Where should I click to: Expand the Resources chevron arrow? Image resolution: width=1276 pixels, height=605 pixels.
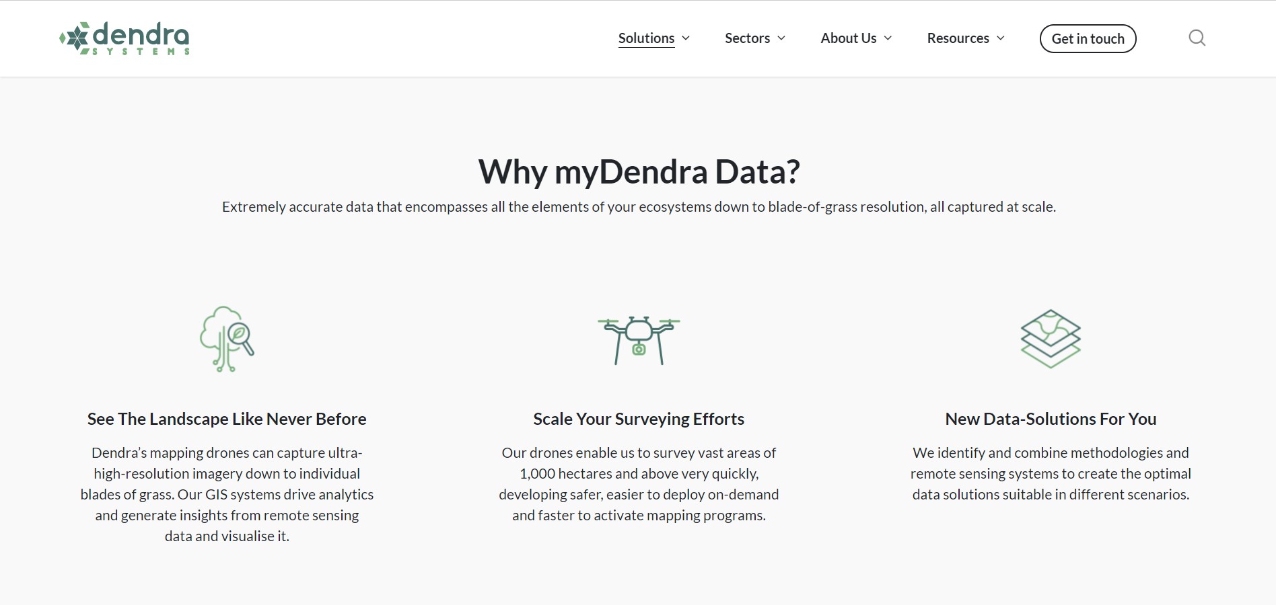pyautogui.click(x=1000, y=38)
